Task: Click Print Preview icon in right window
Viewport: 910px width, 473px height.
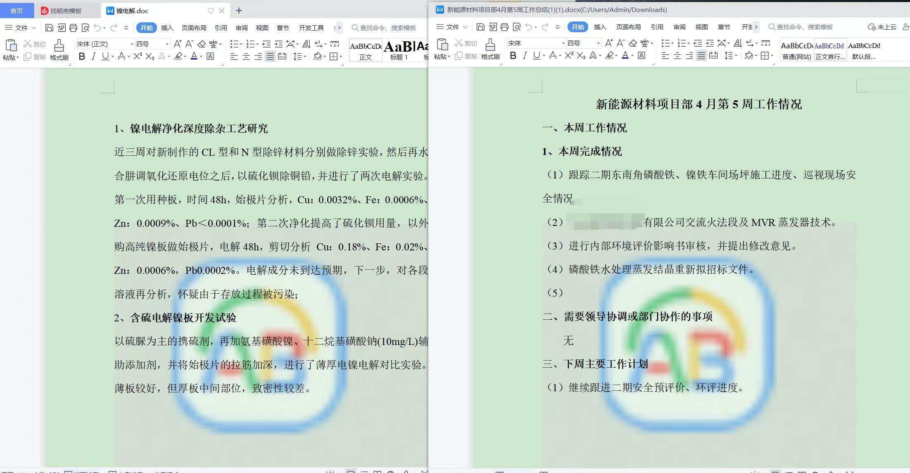Action: [x=516, y=27]
